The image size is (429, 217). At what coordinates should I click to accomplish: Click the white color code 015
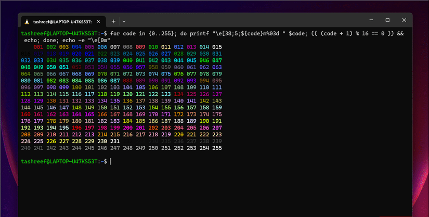(217, 47)
